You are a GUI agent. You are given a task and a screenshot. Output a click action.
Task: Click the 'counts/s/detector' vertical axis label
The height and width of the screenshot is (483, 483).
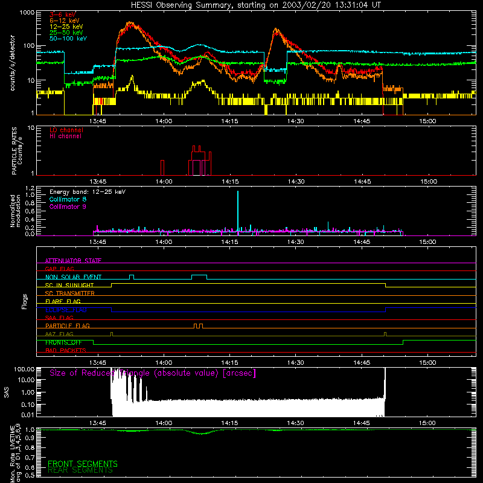12,63
